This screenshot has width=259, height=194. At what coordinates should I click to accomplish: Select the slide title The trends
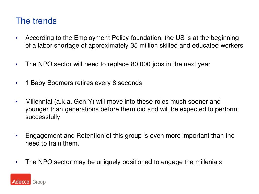pyautogui.click(x=36, y=21)
